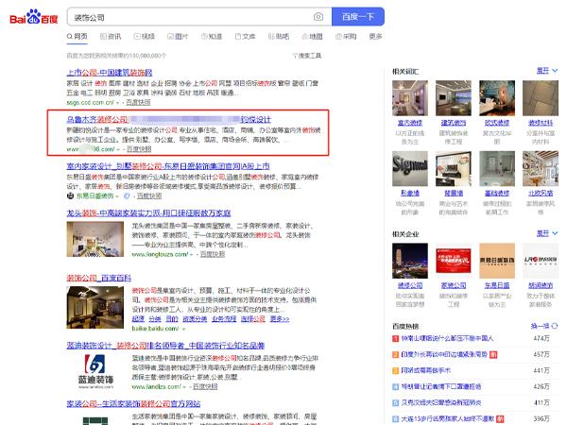Open the third hot topic with 441万
567x425 pixels.
(425, 370)
